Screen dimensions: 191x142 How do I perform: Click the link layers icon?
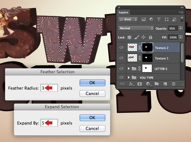tap(122, 84)
